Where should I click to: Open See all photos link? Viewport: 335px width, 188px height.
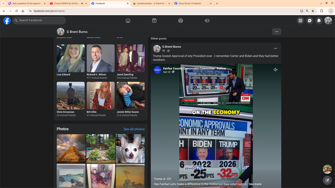point(134,129)
